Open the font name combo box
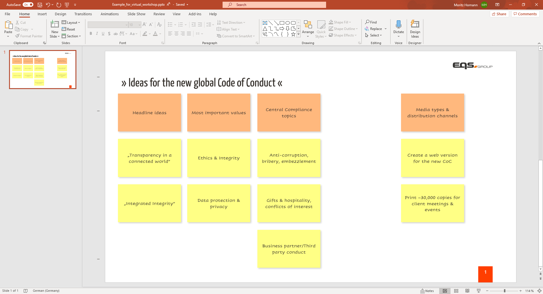This screenshot has height=294, width=543. click(x=108, y=25)
